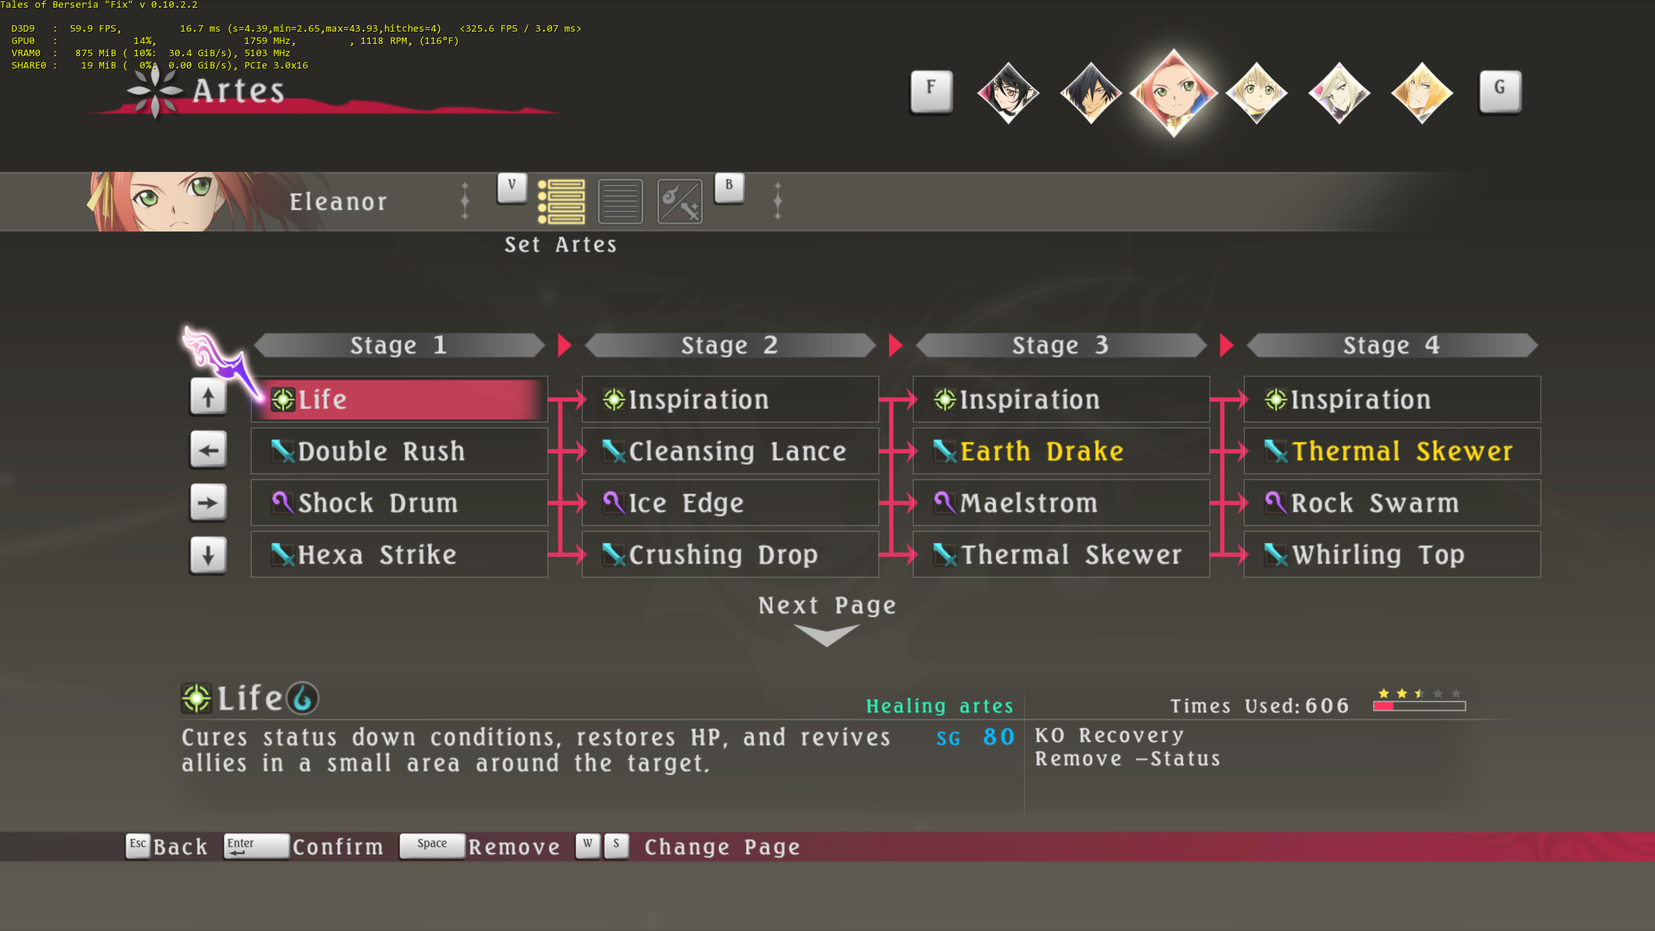Select the black-haired female character portrait

tap(1008, 92)
